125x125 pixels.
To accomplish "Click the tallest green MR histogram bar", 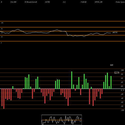I will pos(72,80).
